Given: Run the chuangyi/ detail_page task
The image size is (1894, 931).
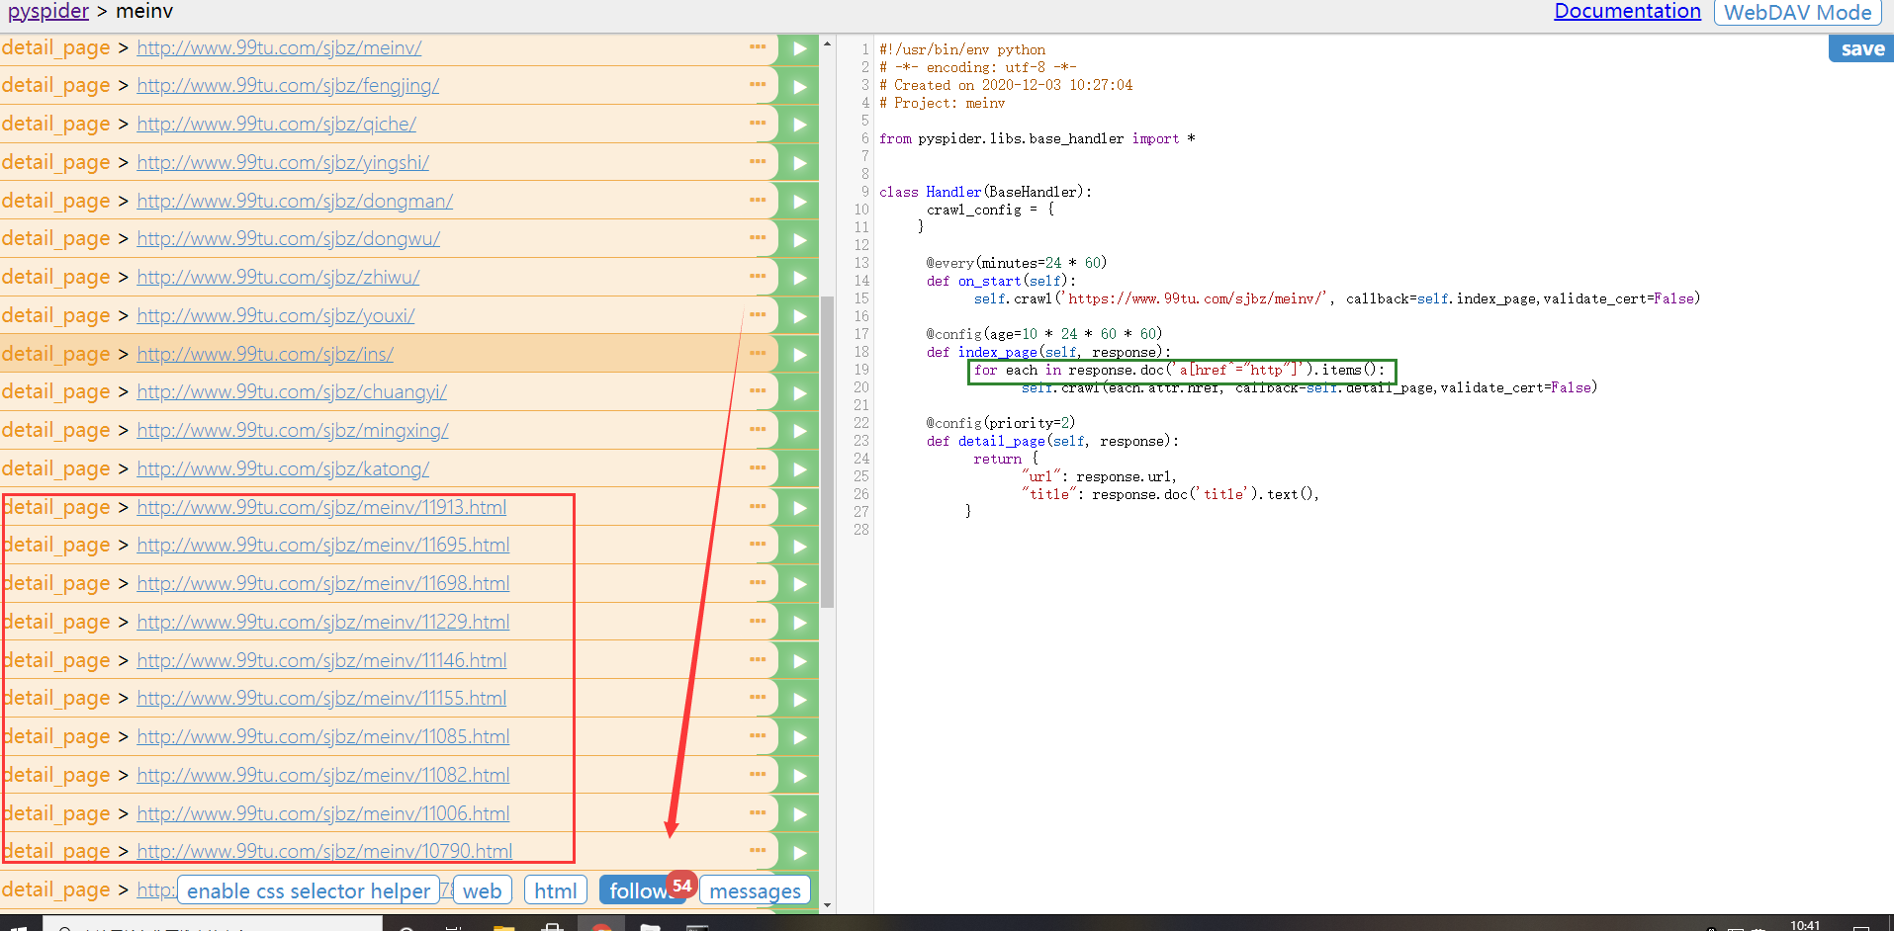Looking at the screenshot, I should tap(799, 393).
